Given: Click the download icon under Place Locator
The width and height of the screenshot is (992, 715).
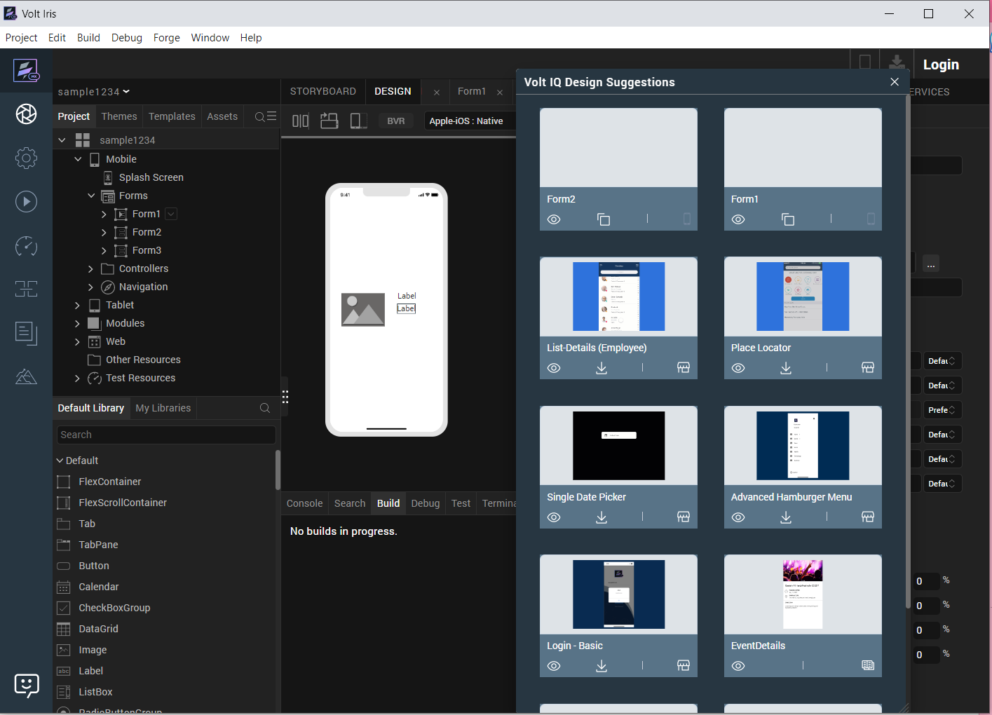Looking at the screenshot, I should pos(786,368).
